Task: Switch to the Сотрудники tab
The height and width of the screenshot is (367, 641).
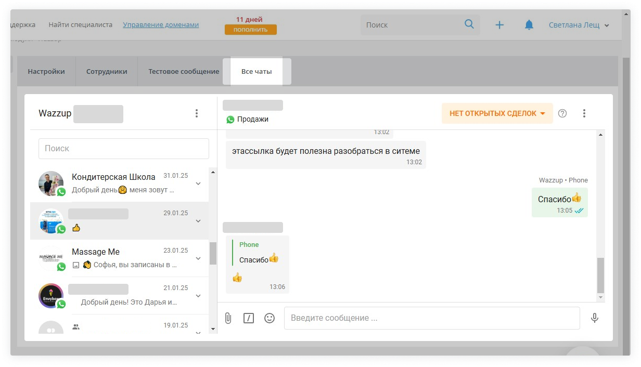Action: [x=107, y=72]
